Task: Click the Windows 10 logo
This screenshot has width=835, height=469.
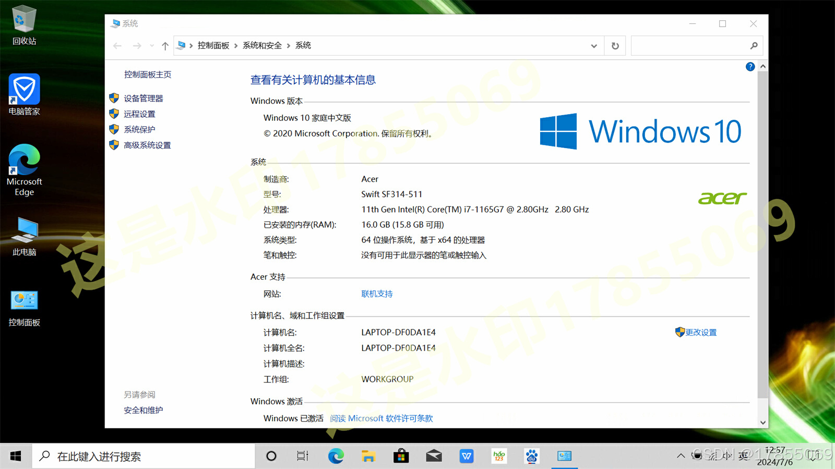Action: coord(640,131)
